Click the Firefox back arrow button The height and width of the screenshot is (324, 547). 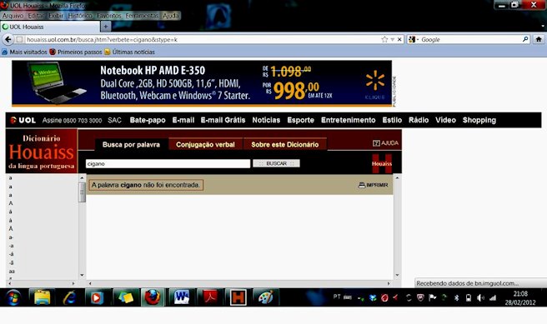tap(8, 39)
